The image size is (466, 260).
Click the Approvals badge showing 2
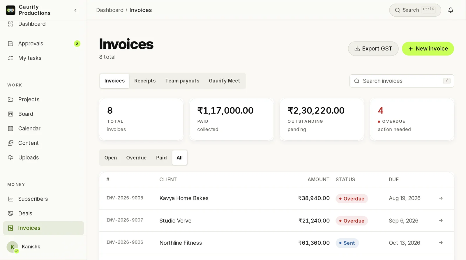click(x=77, y=44)
